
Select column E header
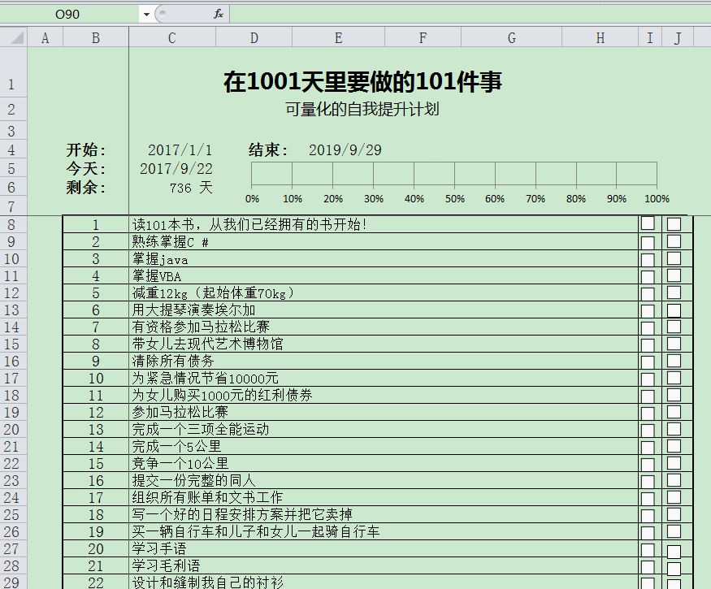tap(338, 37)
